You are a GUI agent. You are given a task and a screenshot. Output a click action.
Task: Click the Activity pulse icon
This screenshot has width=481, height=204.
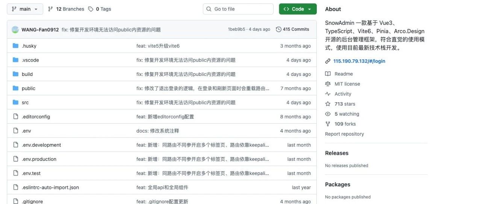click(328, 94)
